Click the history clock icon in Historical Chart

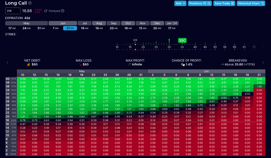(x=262, y=3)
